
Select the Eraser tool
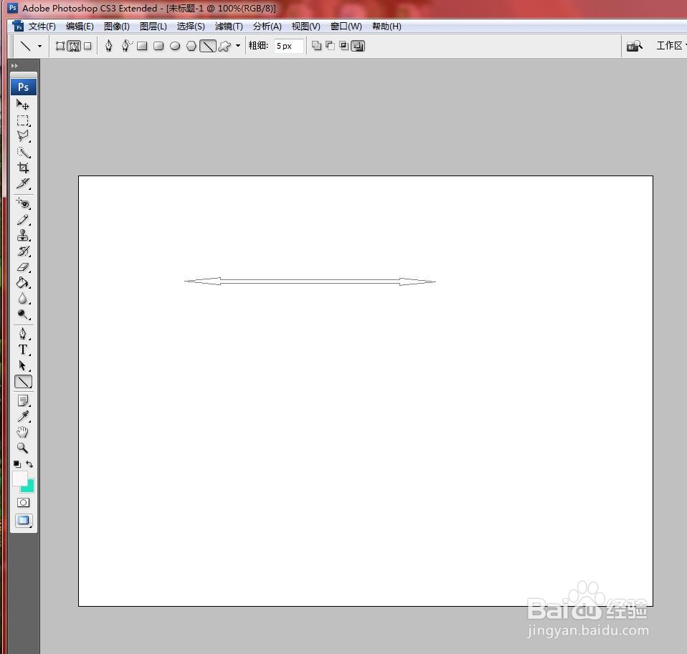22,267
